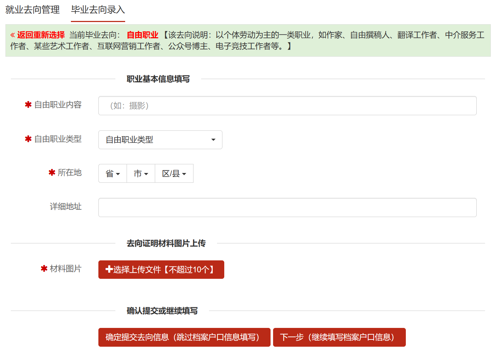493x355 pixels.
Task: Click 下一步 continue to 档案户口信息 button
Action: click(x=339, y=337)
